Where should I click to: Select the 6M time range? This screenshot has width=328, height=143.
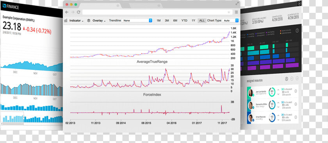(x=175, y=21)
